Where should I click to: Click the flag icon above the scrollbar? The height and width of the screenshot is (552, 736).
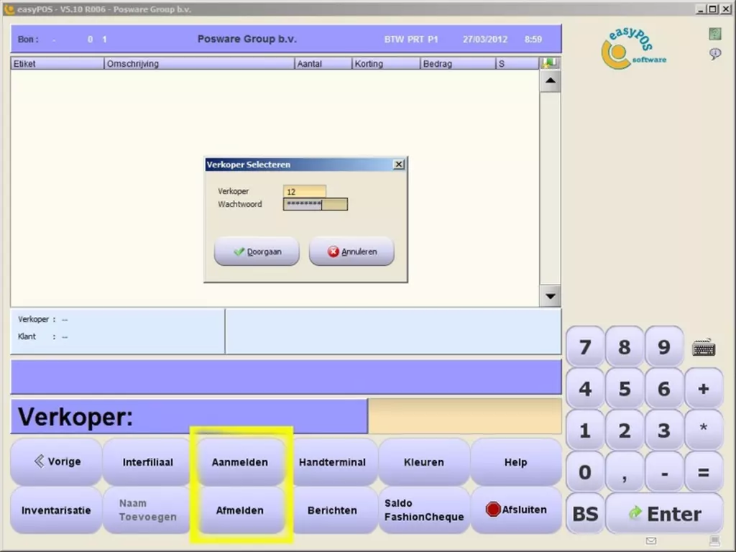[550, 63]
